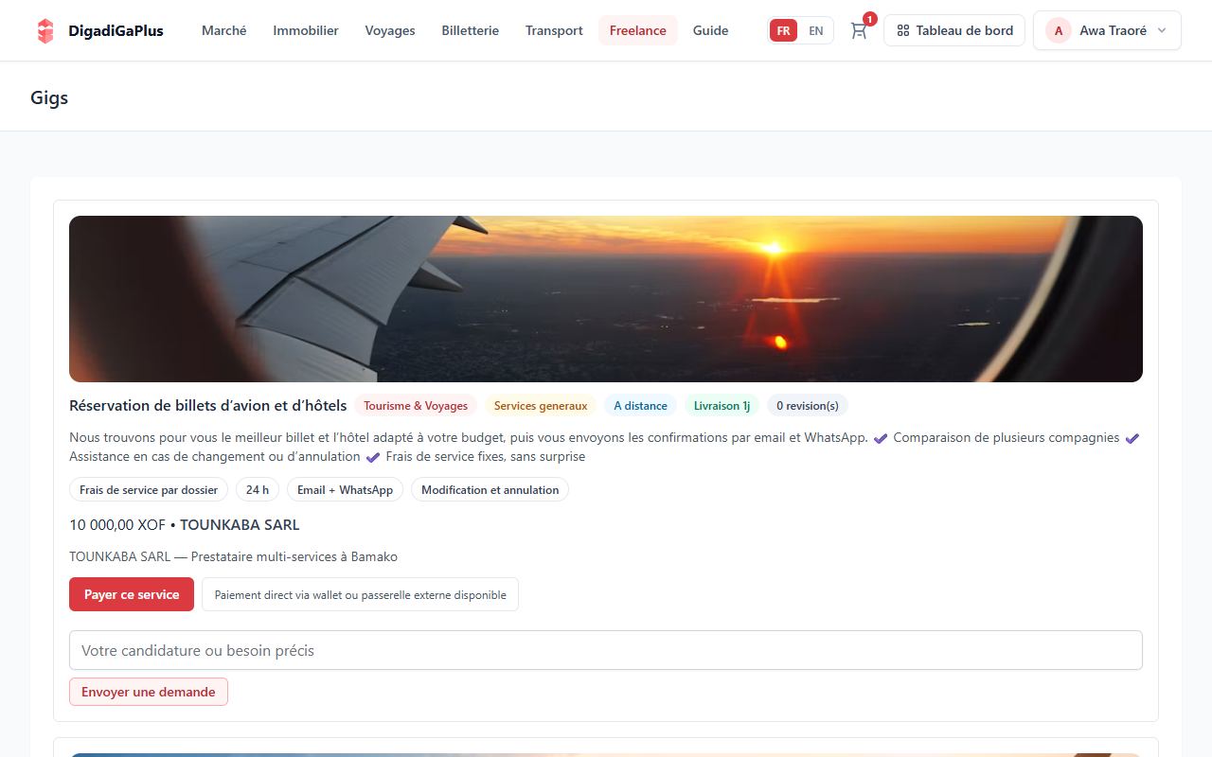Switch language to EN
The image size is (1212, 757).
point(815,30)
